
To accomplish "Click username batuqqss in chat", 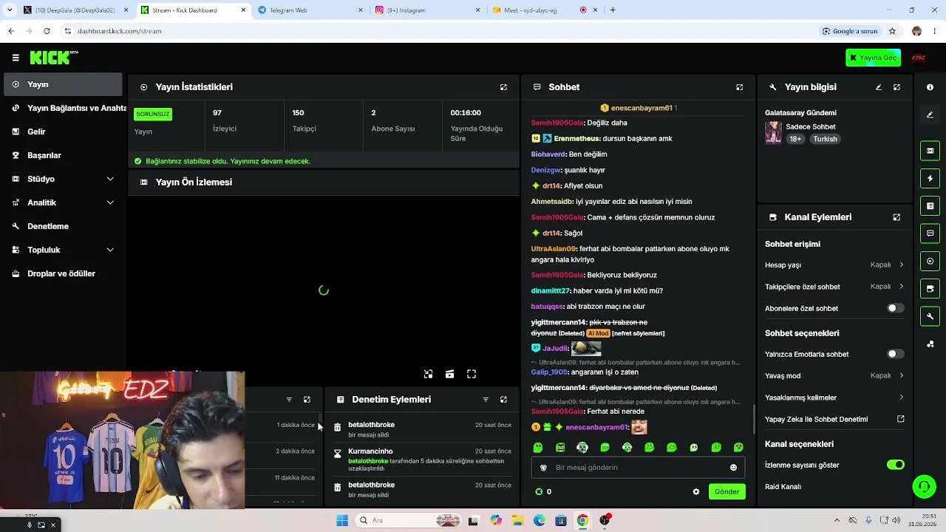I will click(x=547, y=307).
